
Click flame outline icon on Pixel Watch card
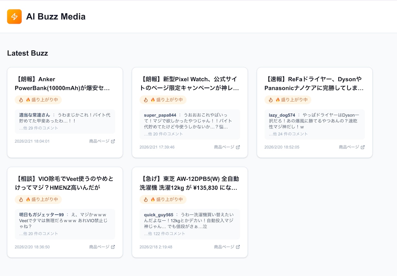(146, 100)
